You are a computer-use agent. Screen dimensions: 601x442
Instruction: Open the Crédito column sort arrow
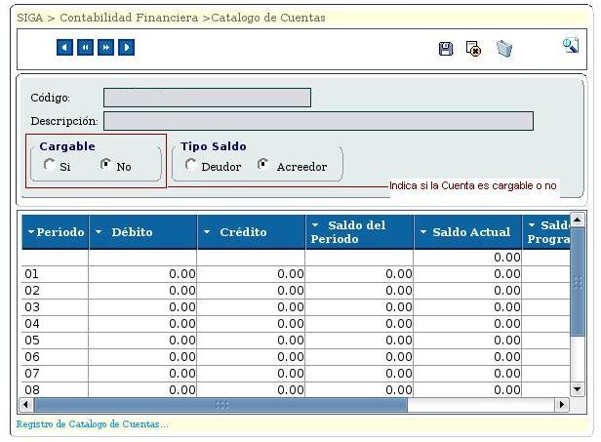(x=207, y=232)
